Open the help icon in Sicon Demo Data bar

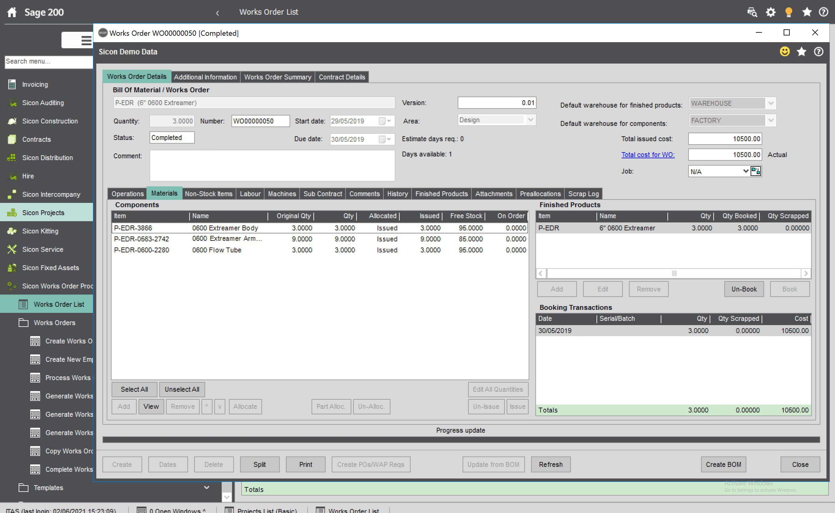click(818, 52)
